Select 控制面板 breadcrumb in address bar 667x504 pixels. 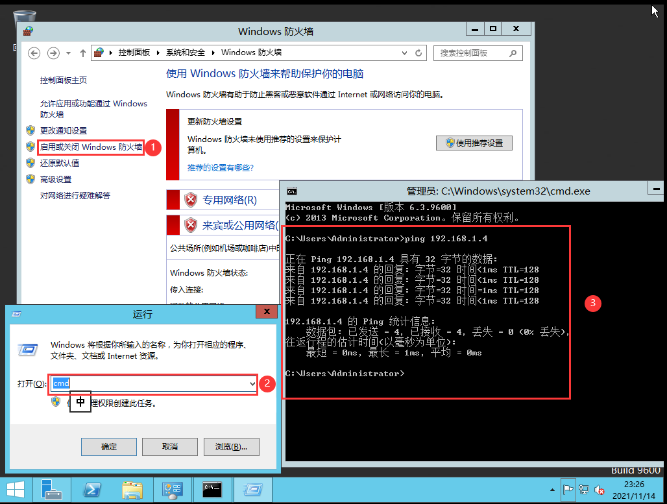pos(134,53)
